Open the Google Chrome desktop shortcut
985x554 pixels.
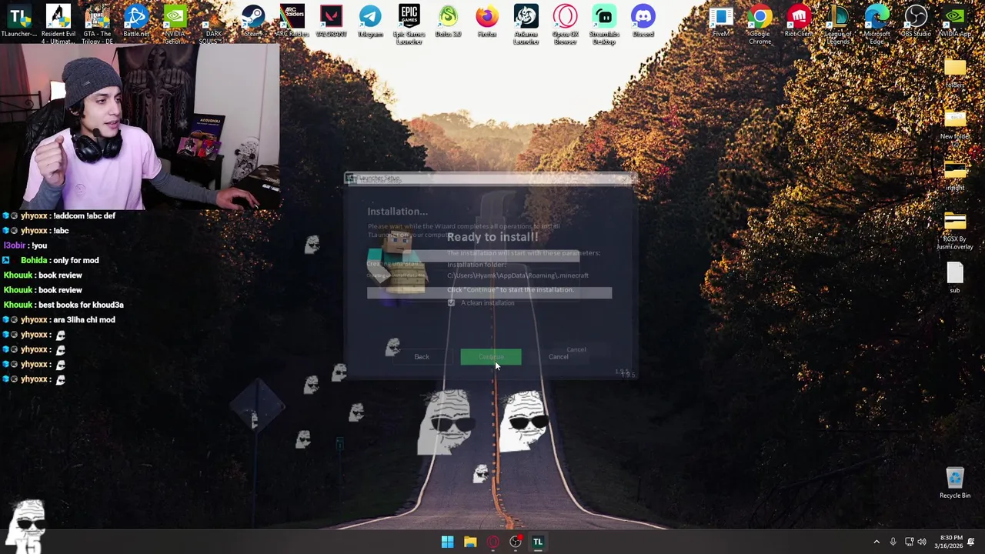coord(760,24)
